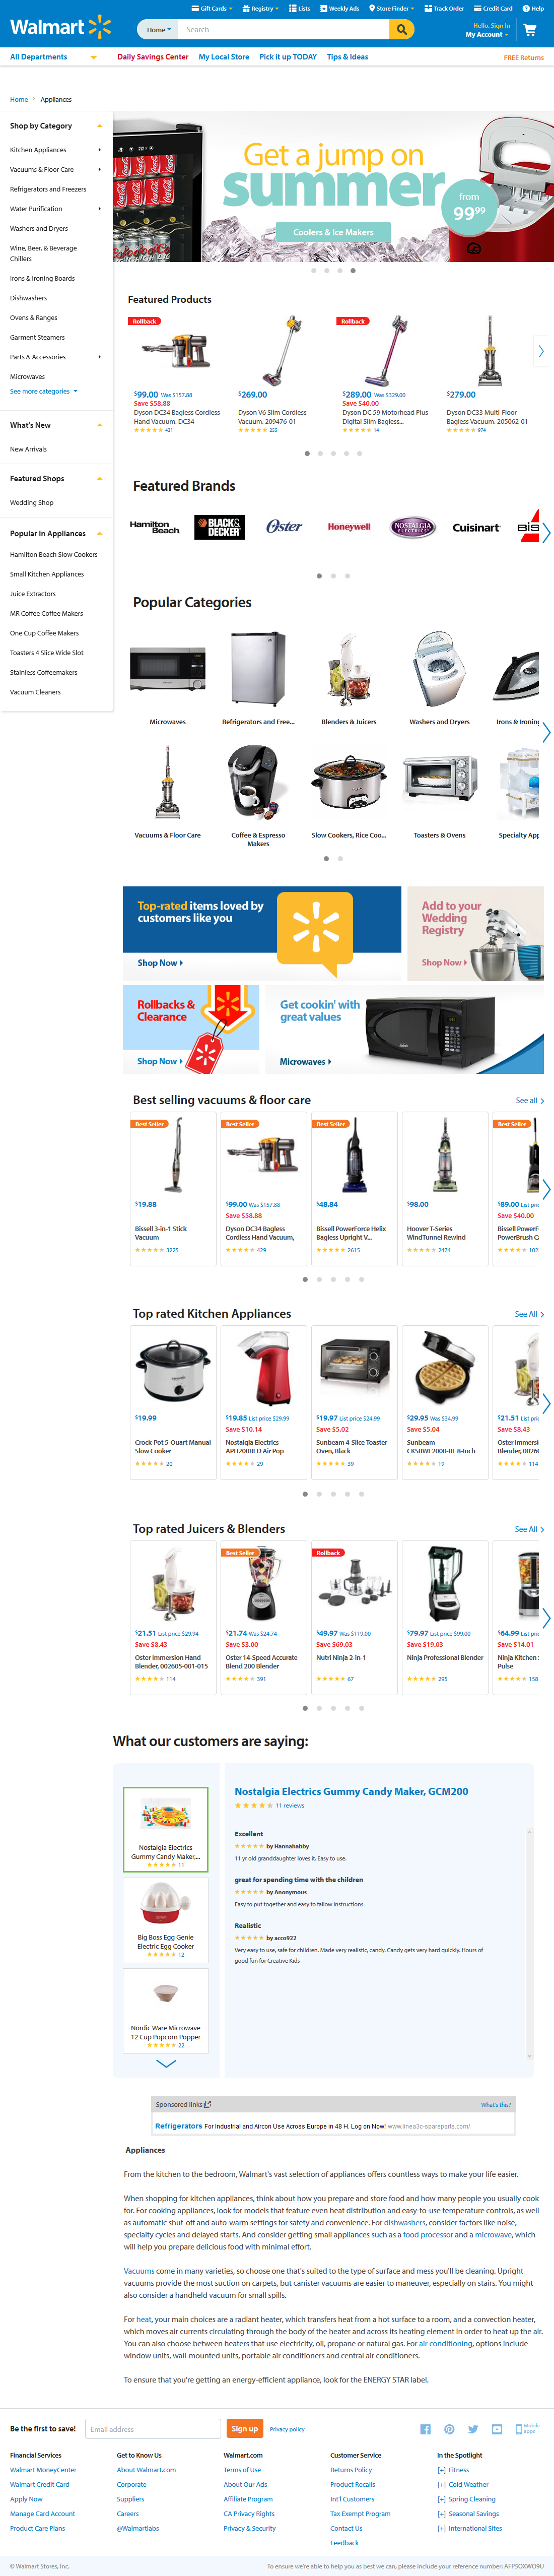Click the Coolers & Ice Makers button
Viewport: 554px width, 2576px height.
[333, 232]
